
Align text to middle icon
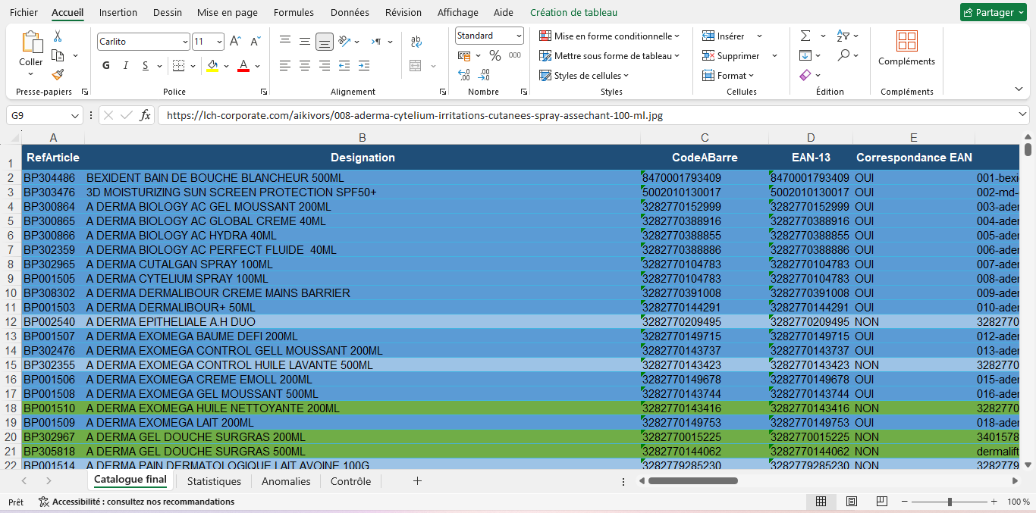click(305, 41)
